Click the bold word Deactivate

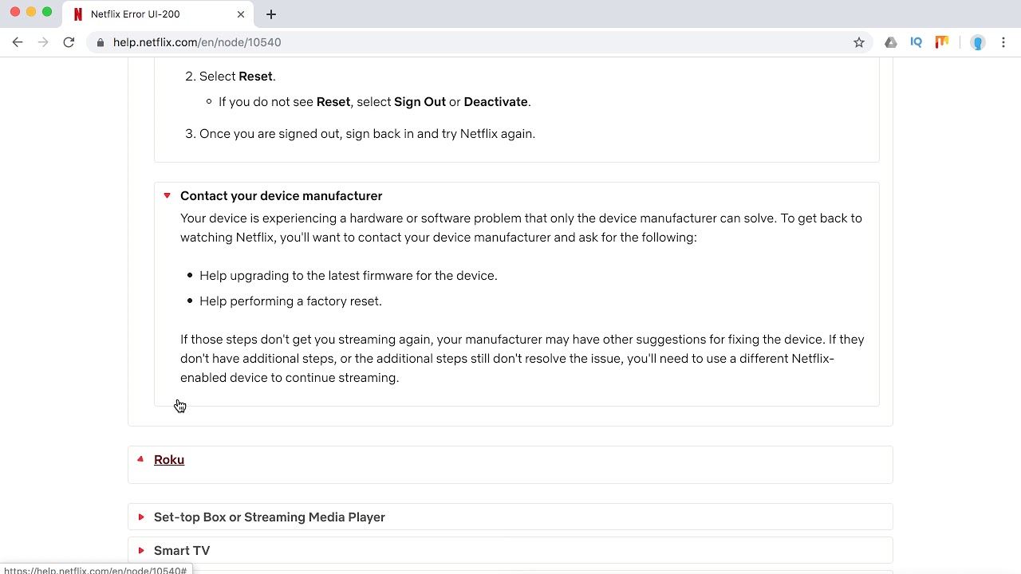click(495, 102)
